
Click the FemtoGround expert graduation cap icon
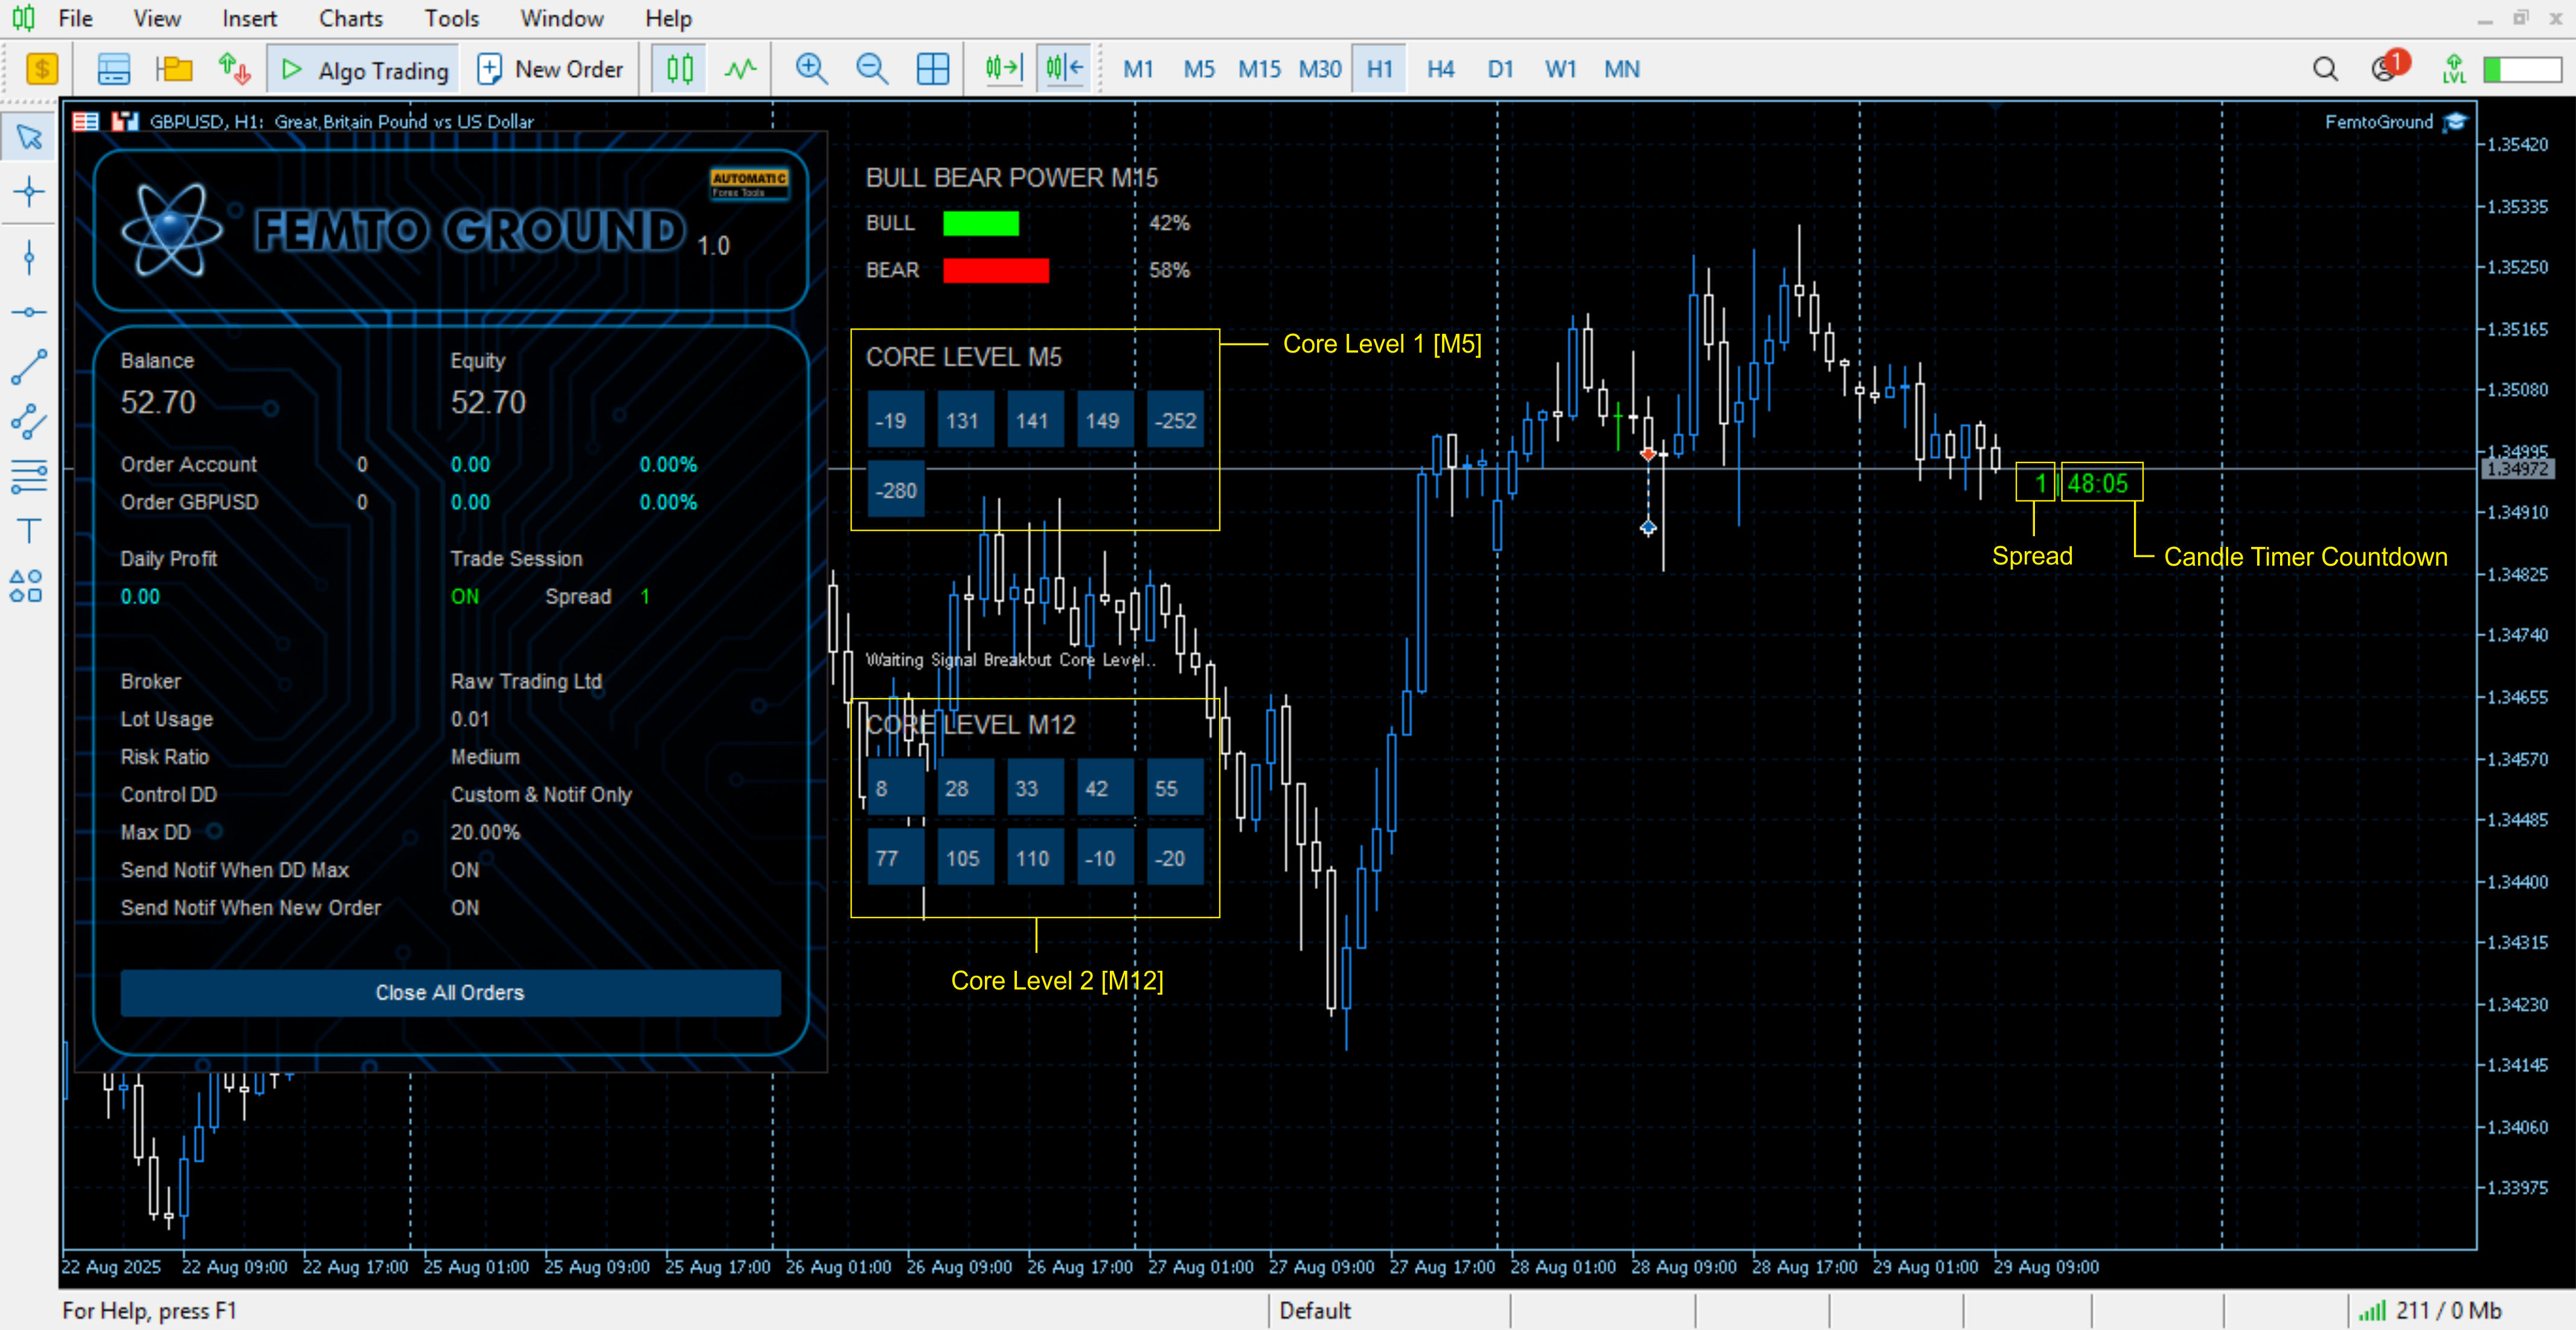coord(2456,122)
